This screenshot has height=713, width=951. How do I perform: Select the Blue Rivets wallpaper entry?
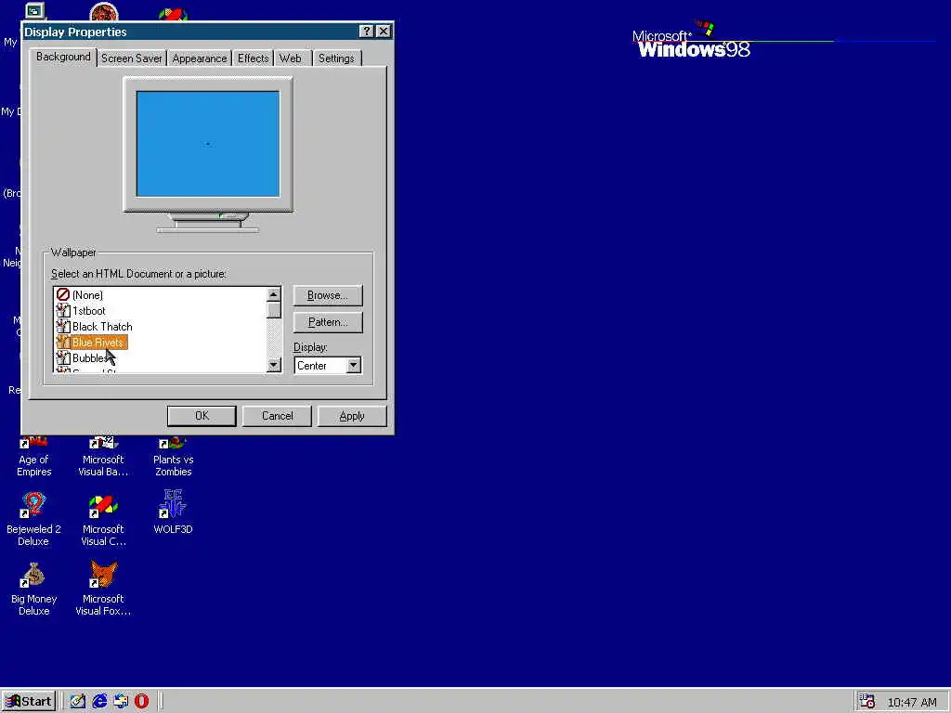pyautogui.click(x=92, y=342)
